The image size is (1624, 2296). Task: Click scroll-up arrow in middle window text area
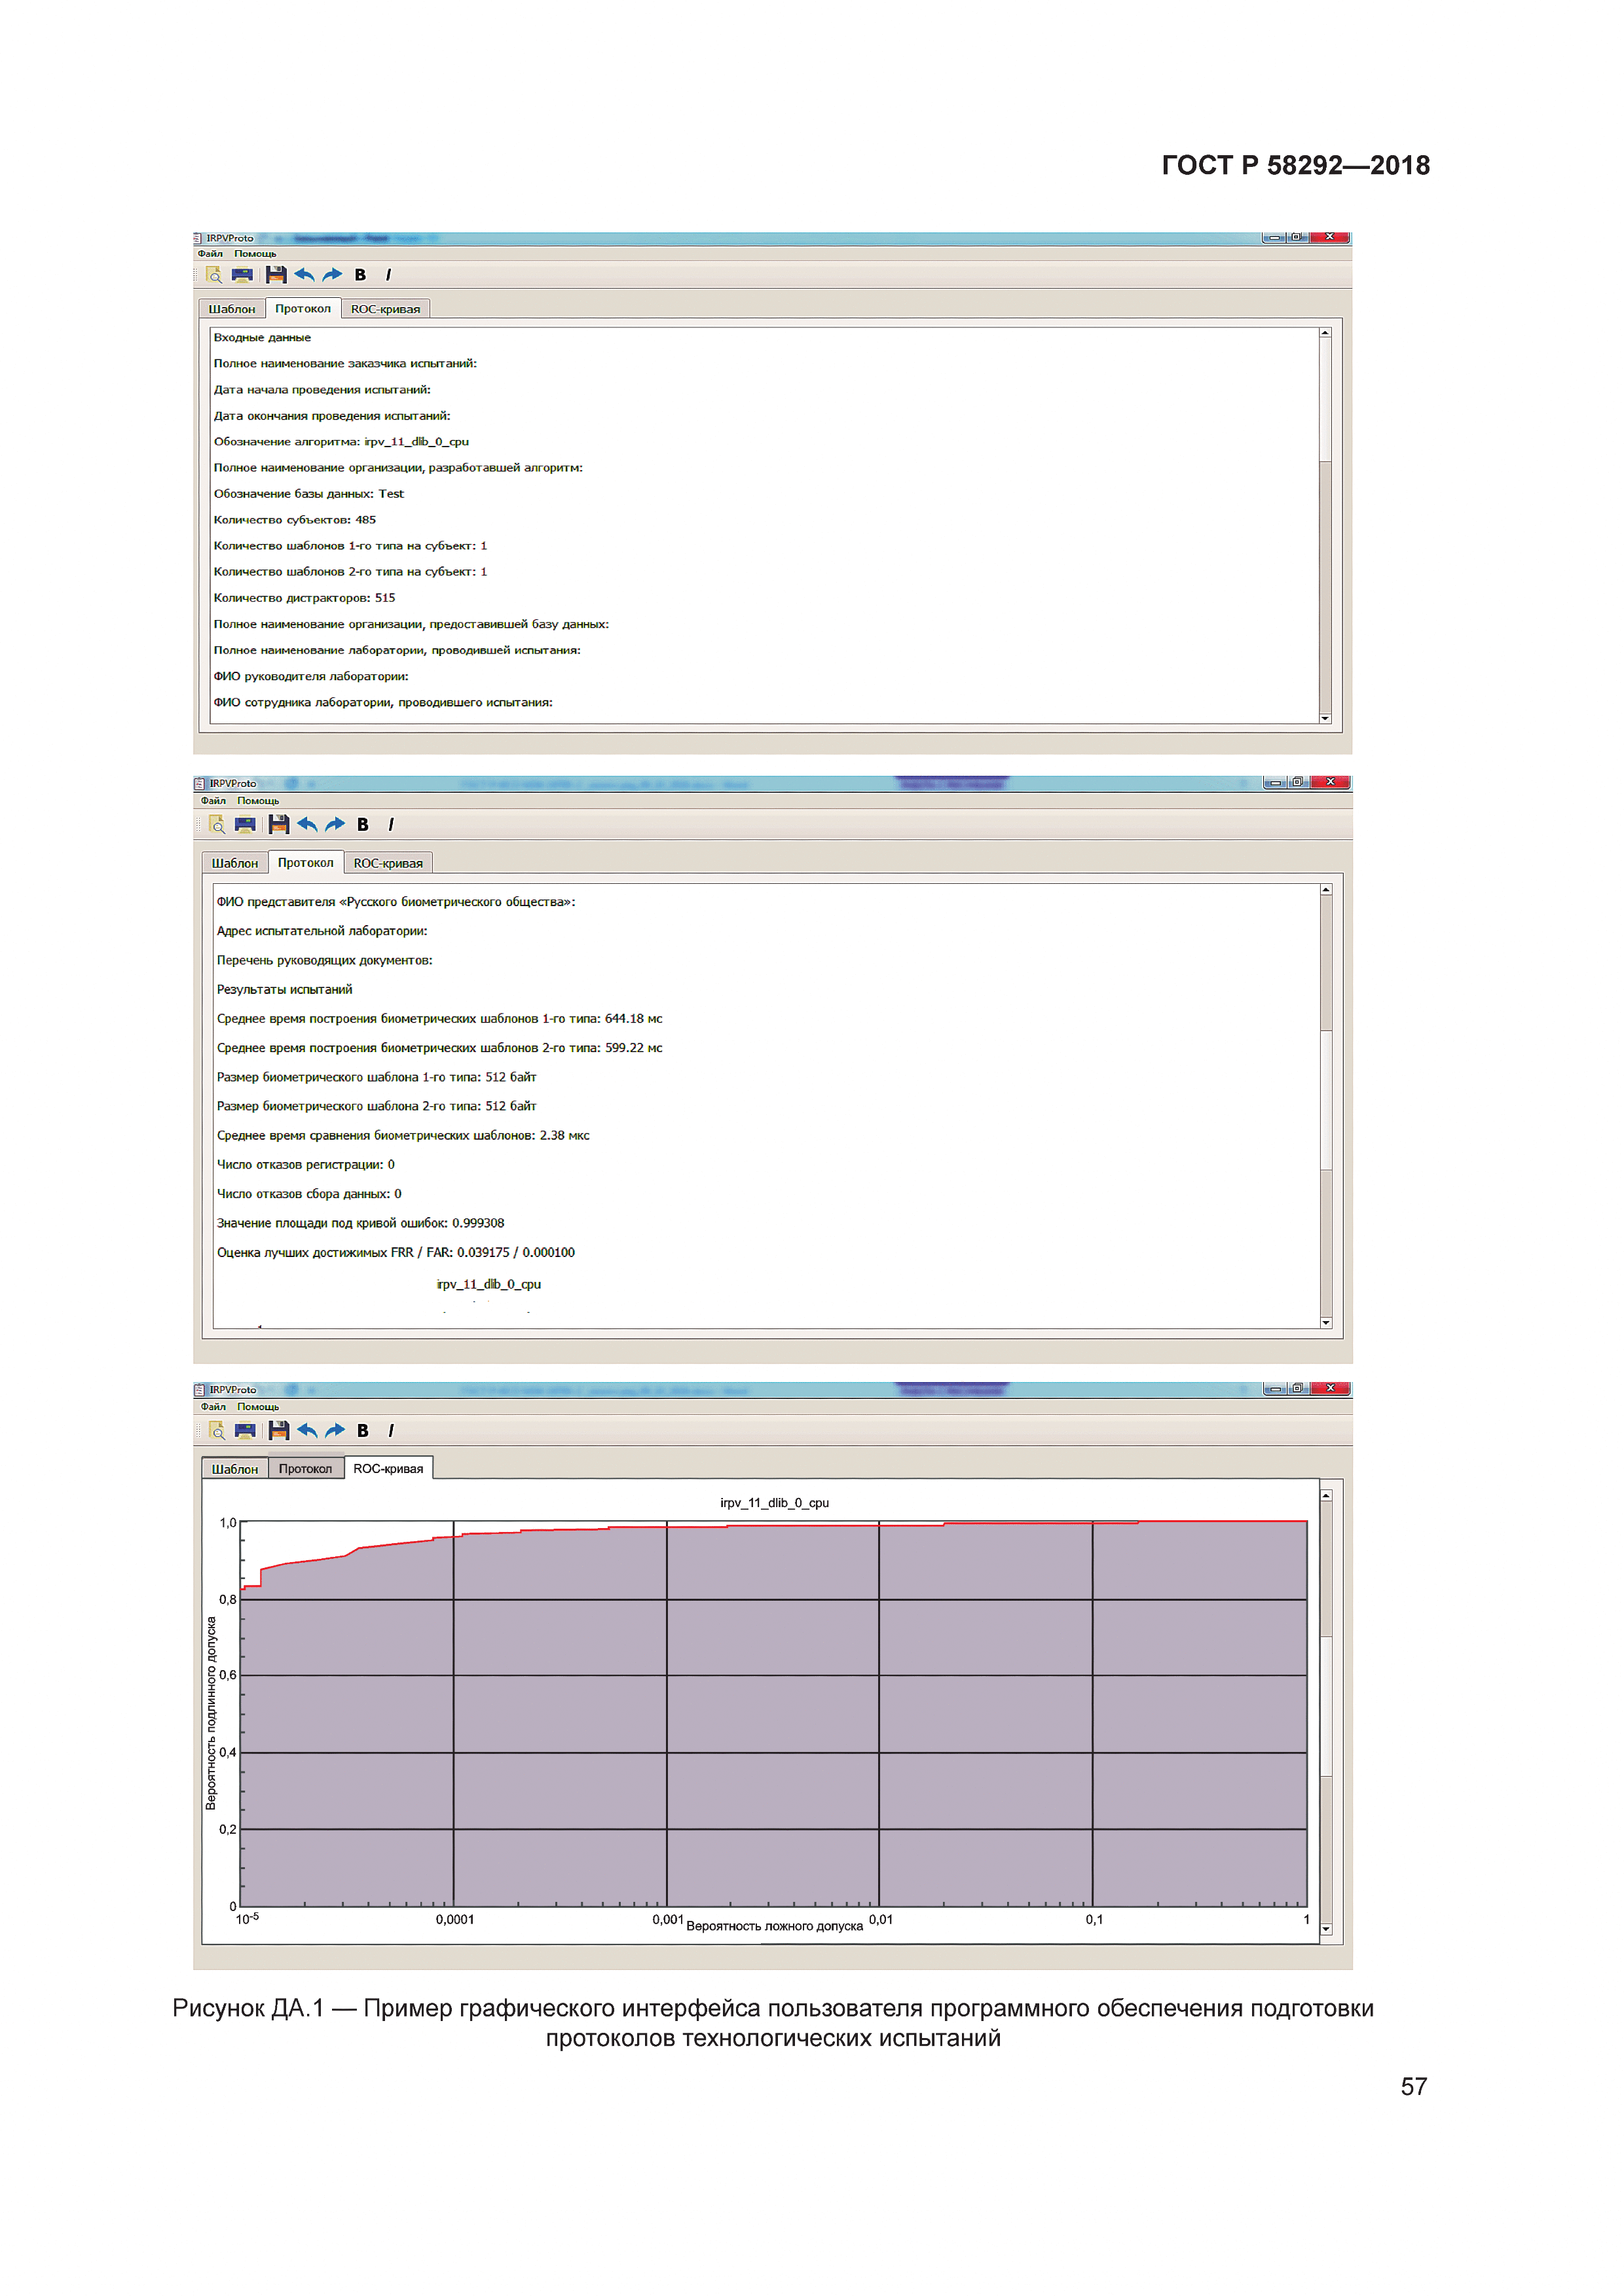click(x=1326, y=890)
